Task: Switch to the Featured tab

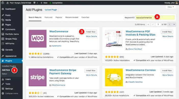Action: 48,18
